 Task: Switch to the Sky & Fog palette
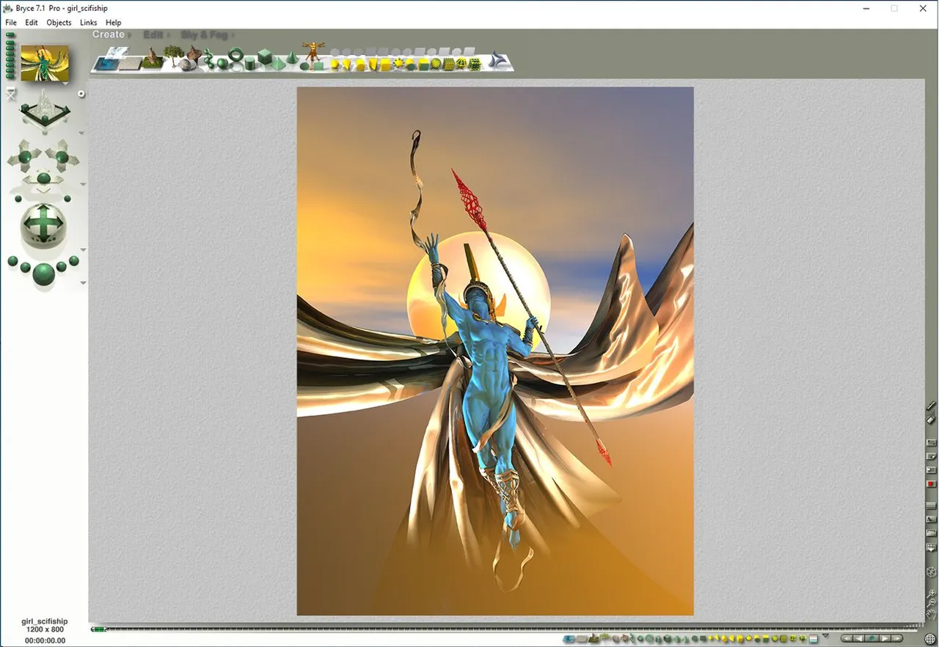tap(205, 34)
